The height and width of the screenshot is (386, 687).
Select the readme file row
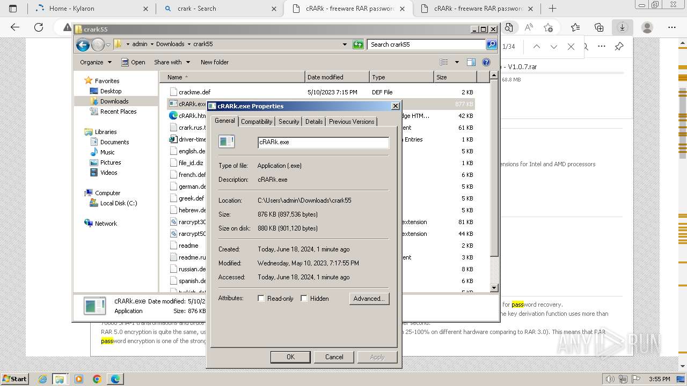pos(187,246)
